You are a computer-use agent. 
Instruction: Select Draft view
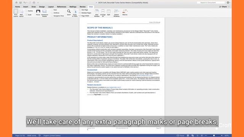[x=29, y=15]
